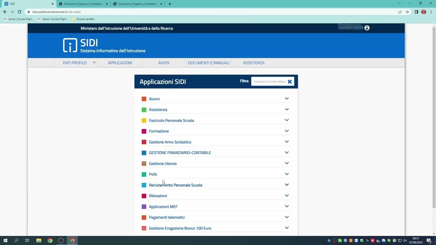Open File Explorer from the taskbar
This screenshot has width=436, height=245.
pyautogui.click(x=39, y=241)
